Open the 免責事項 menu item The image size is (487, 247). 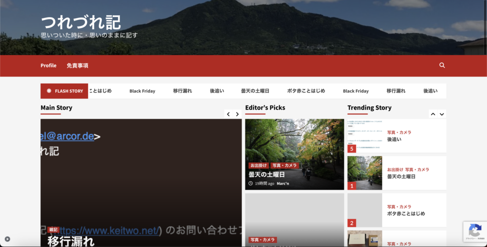[78, 66]
